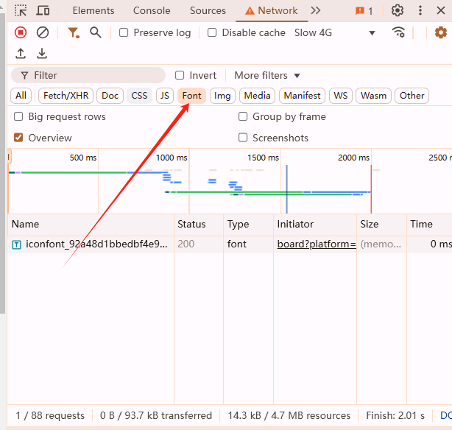Select the iconfont_92a48d1bbedbf4e9 request row
This screenshot has width=452, height=430.
(x=230, y=244)
